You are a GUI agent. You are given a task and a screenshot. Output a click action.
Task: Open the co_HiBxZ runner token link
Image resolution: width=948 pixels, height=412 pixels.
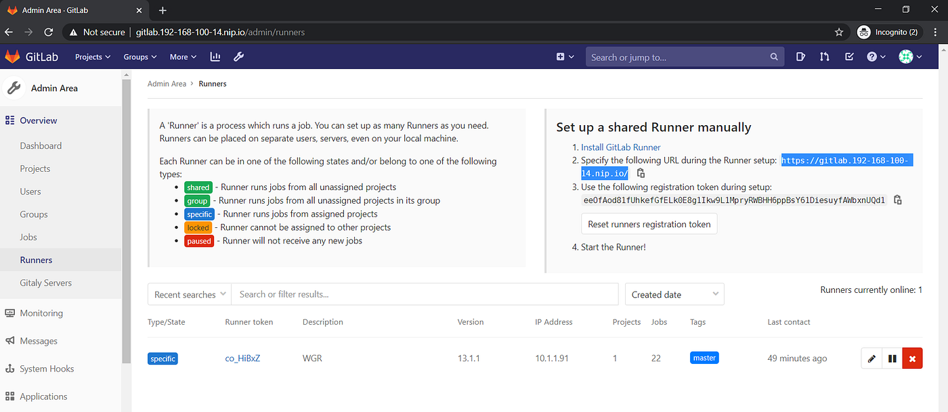[x=242, y=358]
